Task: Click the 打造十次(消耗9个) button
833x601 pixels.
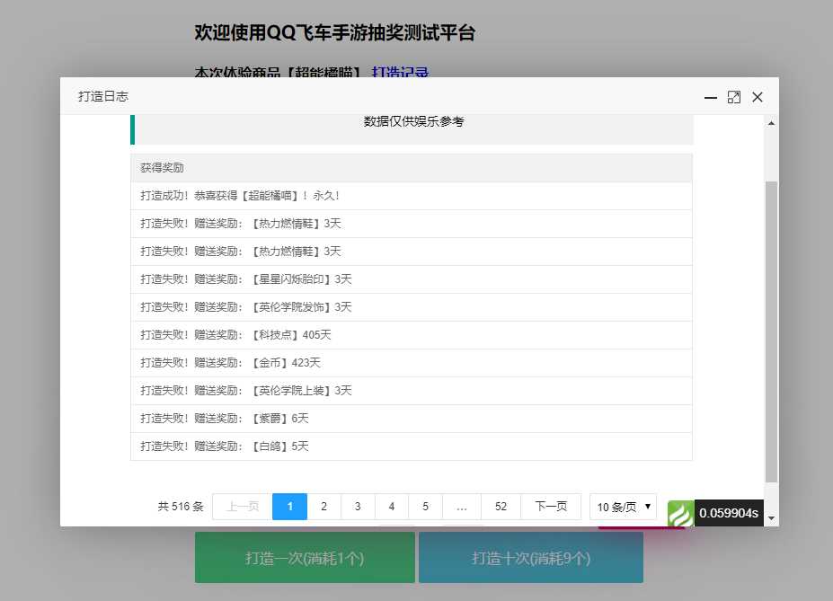Action: pyautogui.click(x=530, y=558)
